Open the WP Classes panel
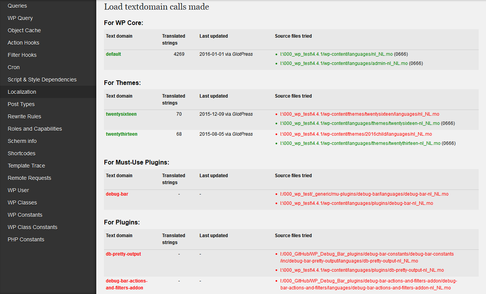The height and width of the screenshot is (294, 486). (48, 203)
